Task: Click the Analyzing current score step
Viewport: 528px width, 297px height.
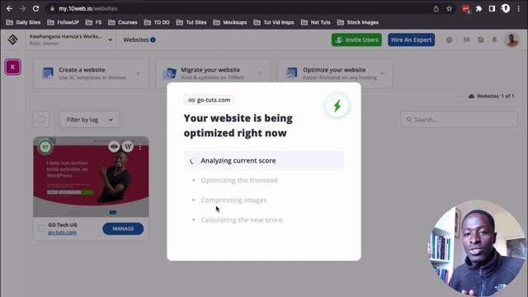Action: pyautogui.click(x=264, y=161)
